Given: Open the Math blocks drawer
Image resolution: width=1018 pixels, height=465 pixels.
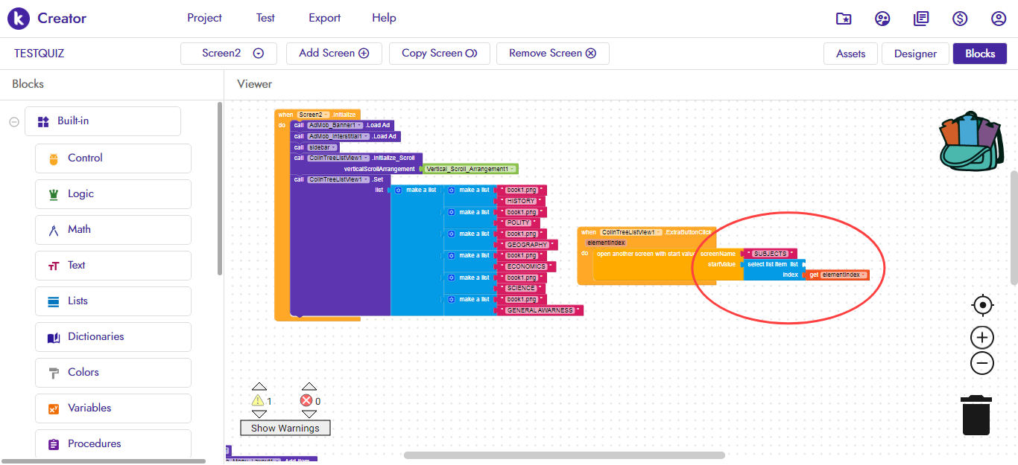Looking at the screenshot, I should click(x=113, y=230).
